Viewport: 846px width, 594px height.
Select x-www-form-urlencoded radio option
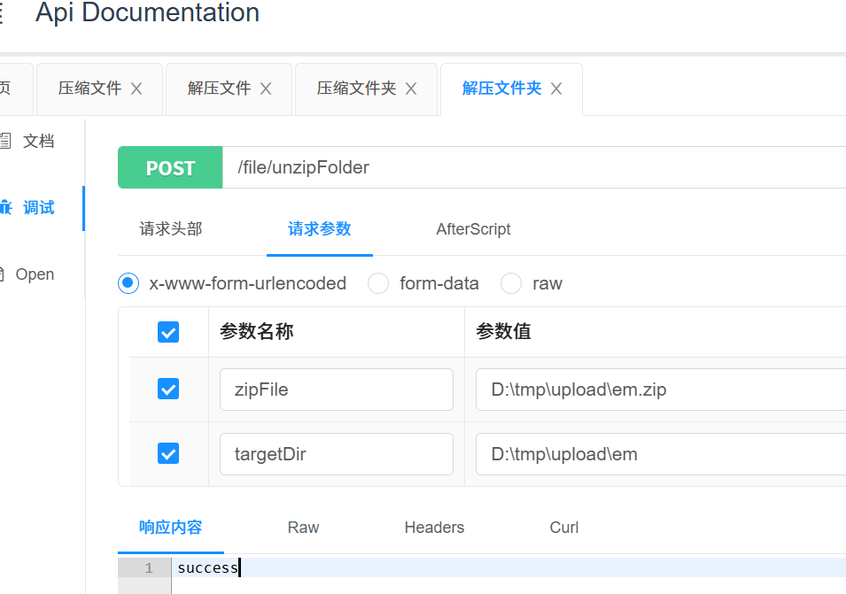[128, 283]
